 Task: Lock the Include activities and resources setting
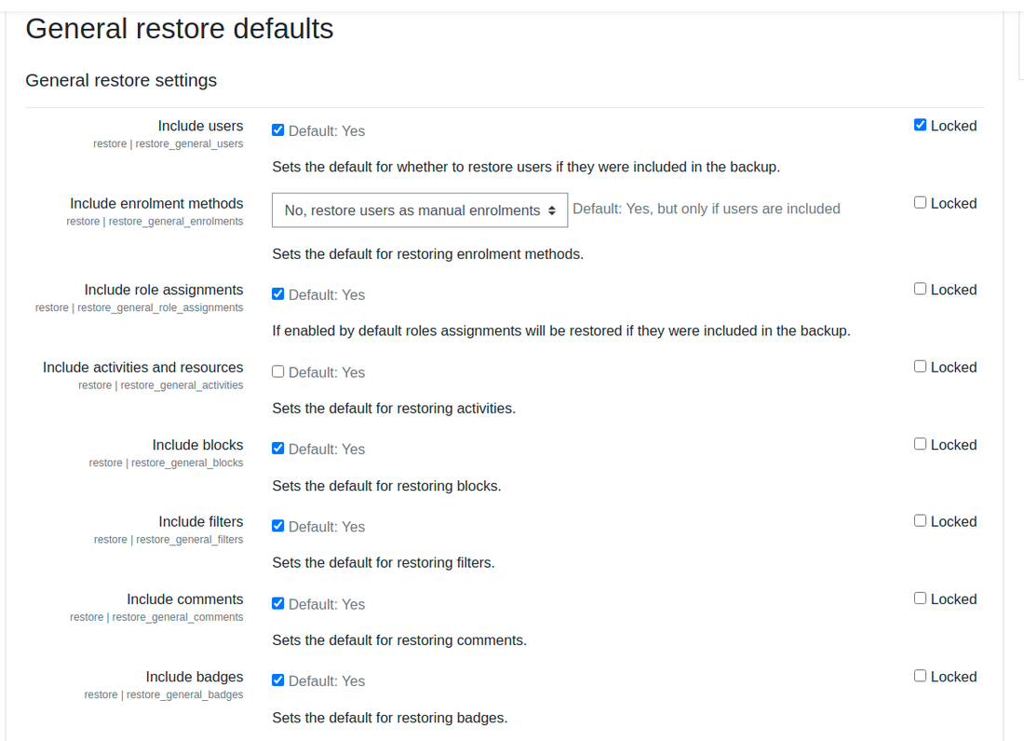(x=920, y=366)
